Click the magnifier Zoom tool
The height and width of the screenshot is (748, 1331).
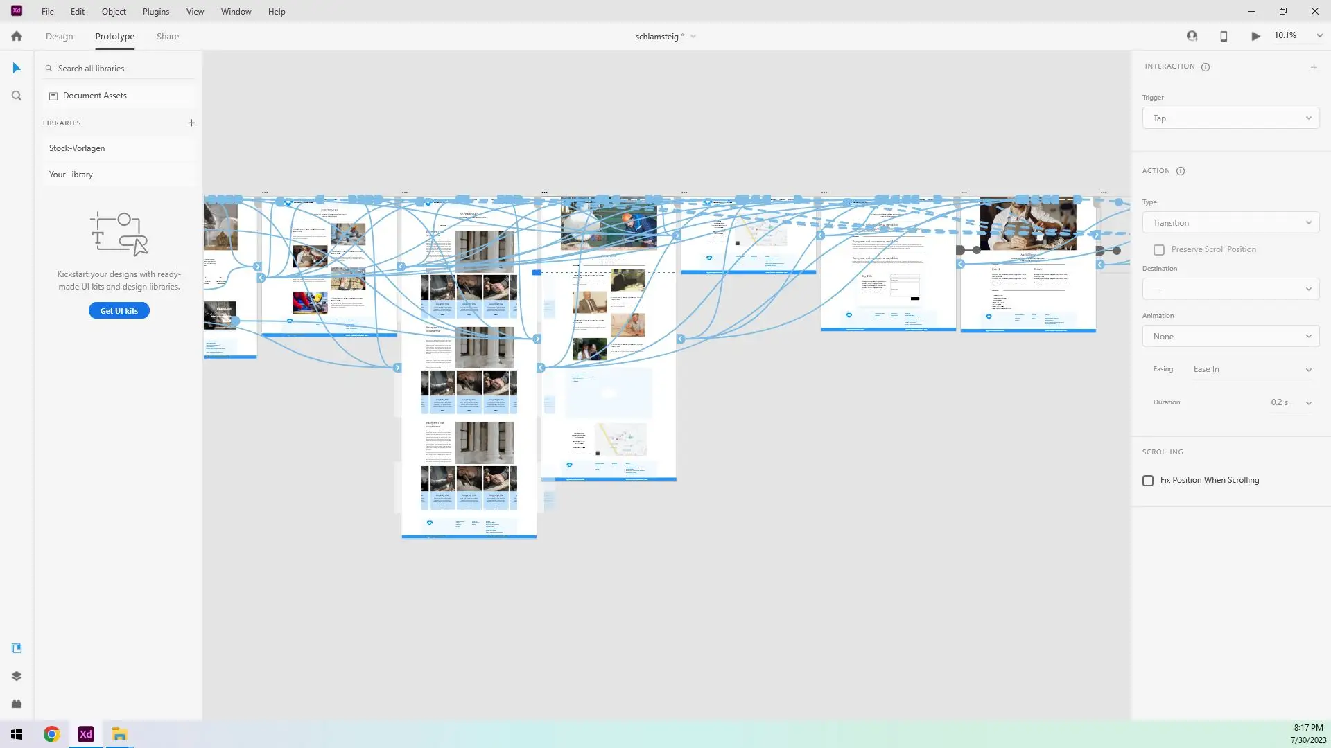[17, 96]
